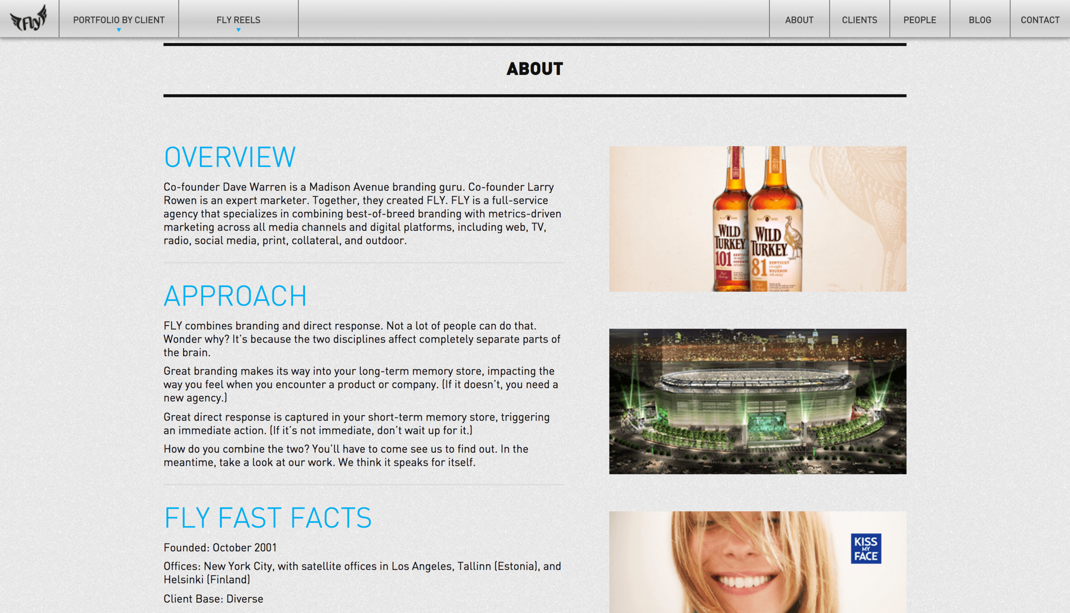
Task: Click the ABOUT page title
Action: (x=535, y=69)
